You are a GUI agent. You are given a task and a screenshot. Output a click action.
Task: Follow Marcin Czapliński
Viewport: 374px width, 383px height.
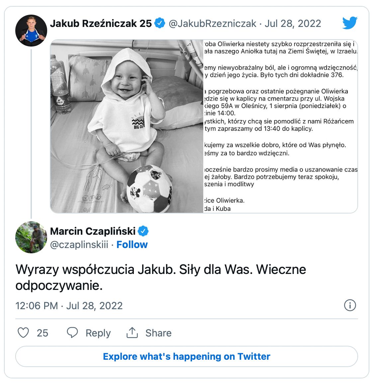(132, 245)
